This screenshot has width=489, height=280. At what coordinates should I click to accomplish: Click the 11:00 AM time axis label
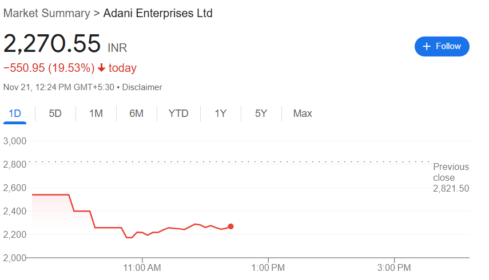pos(142,267)
